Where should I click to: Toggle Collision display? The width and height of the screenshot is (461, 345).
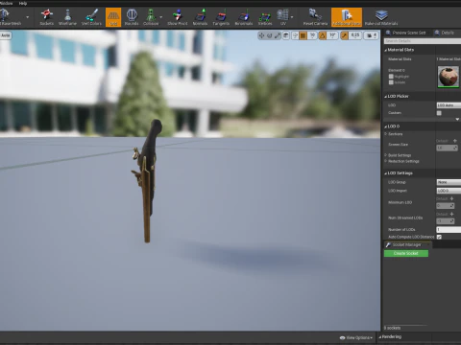[x=151, y=17]
